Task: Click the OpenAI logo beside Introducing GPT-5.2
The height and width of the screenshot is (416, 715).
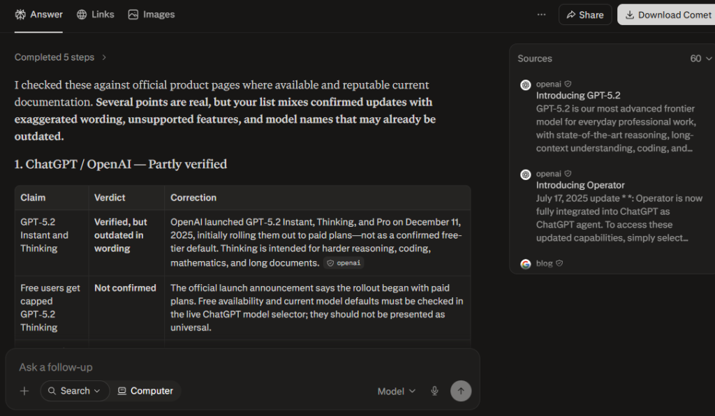Action: click(526, 84)
